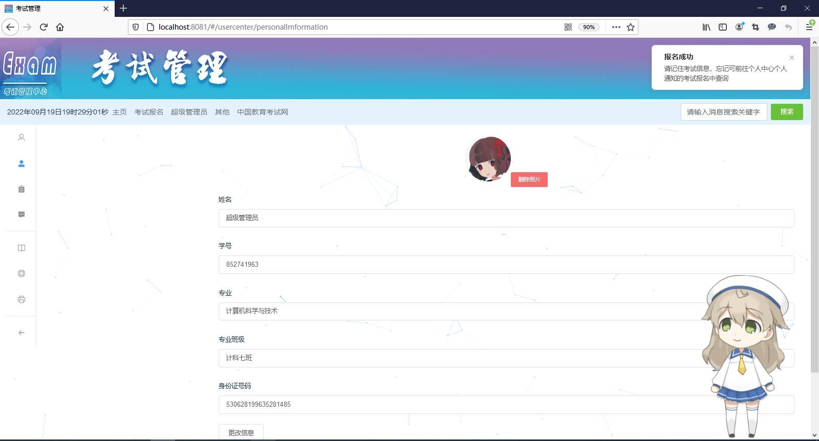Click the Exam logo in header
Image resolution: width=819 pixels, height=441 pixels.
(x=31, y=68)
